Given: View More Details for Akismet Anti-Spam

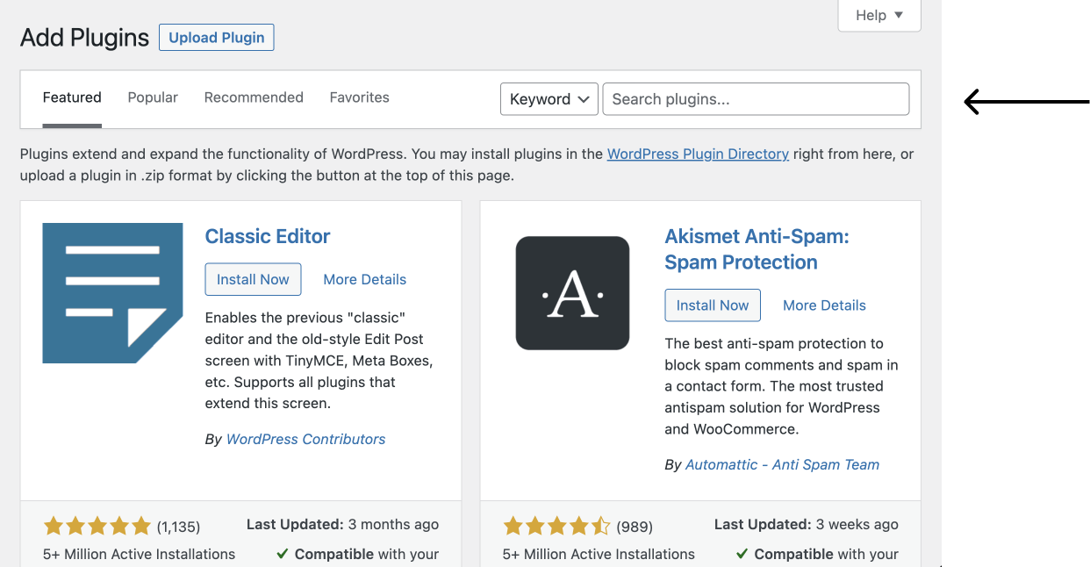Looking at the screenshot, I should (824, 305).
